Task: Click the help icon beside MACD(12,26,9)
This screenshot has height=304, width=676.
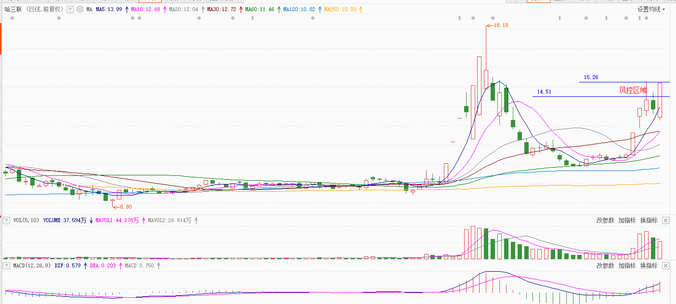Action: click(x=7, y=265)
